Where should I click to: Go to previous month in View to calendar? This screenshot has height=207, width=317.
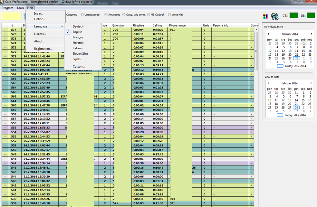[268, 83]
